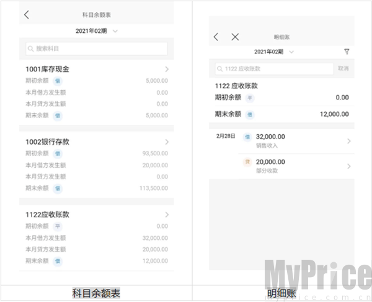Click the 搜索科目 search field
The image size is (372, 302).
tap(97, 48)
